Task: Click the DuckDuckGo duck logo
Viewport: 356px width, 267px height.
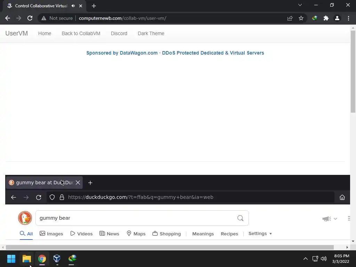Action: click(25, 218)
